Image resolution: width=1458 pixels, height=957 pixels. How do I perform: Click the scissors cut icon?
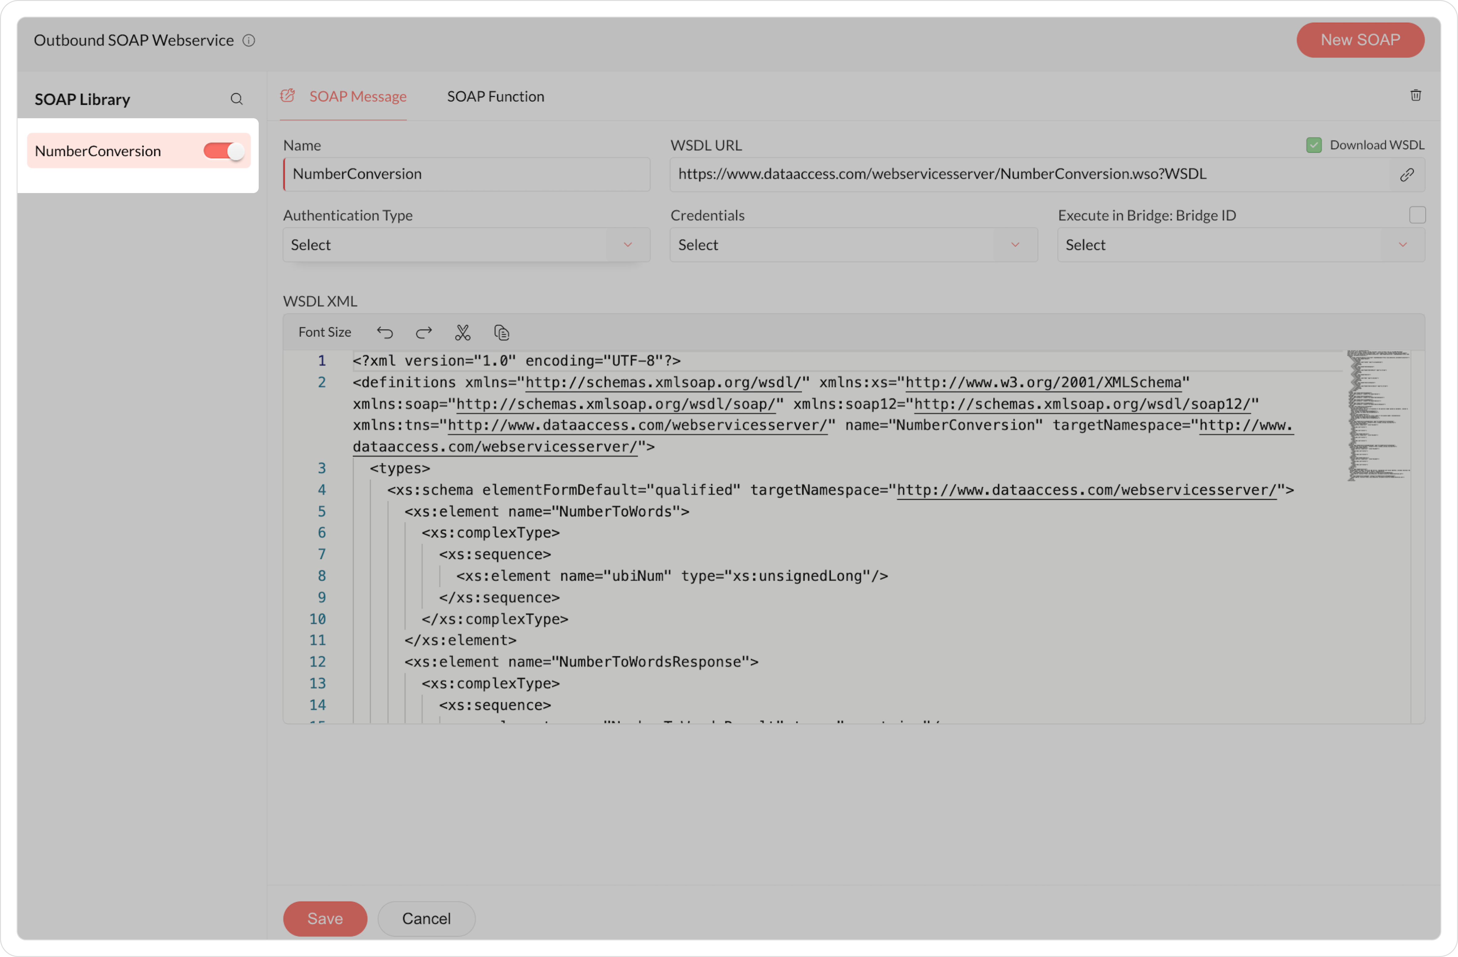click(x=463, y=333)
